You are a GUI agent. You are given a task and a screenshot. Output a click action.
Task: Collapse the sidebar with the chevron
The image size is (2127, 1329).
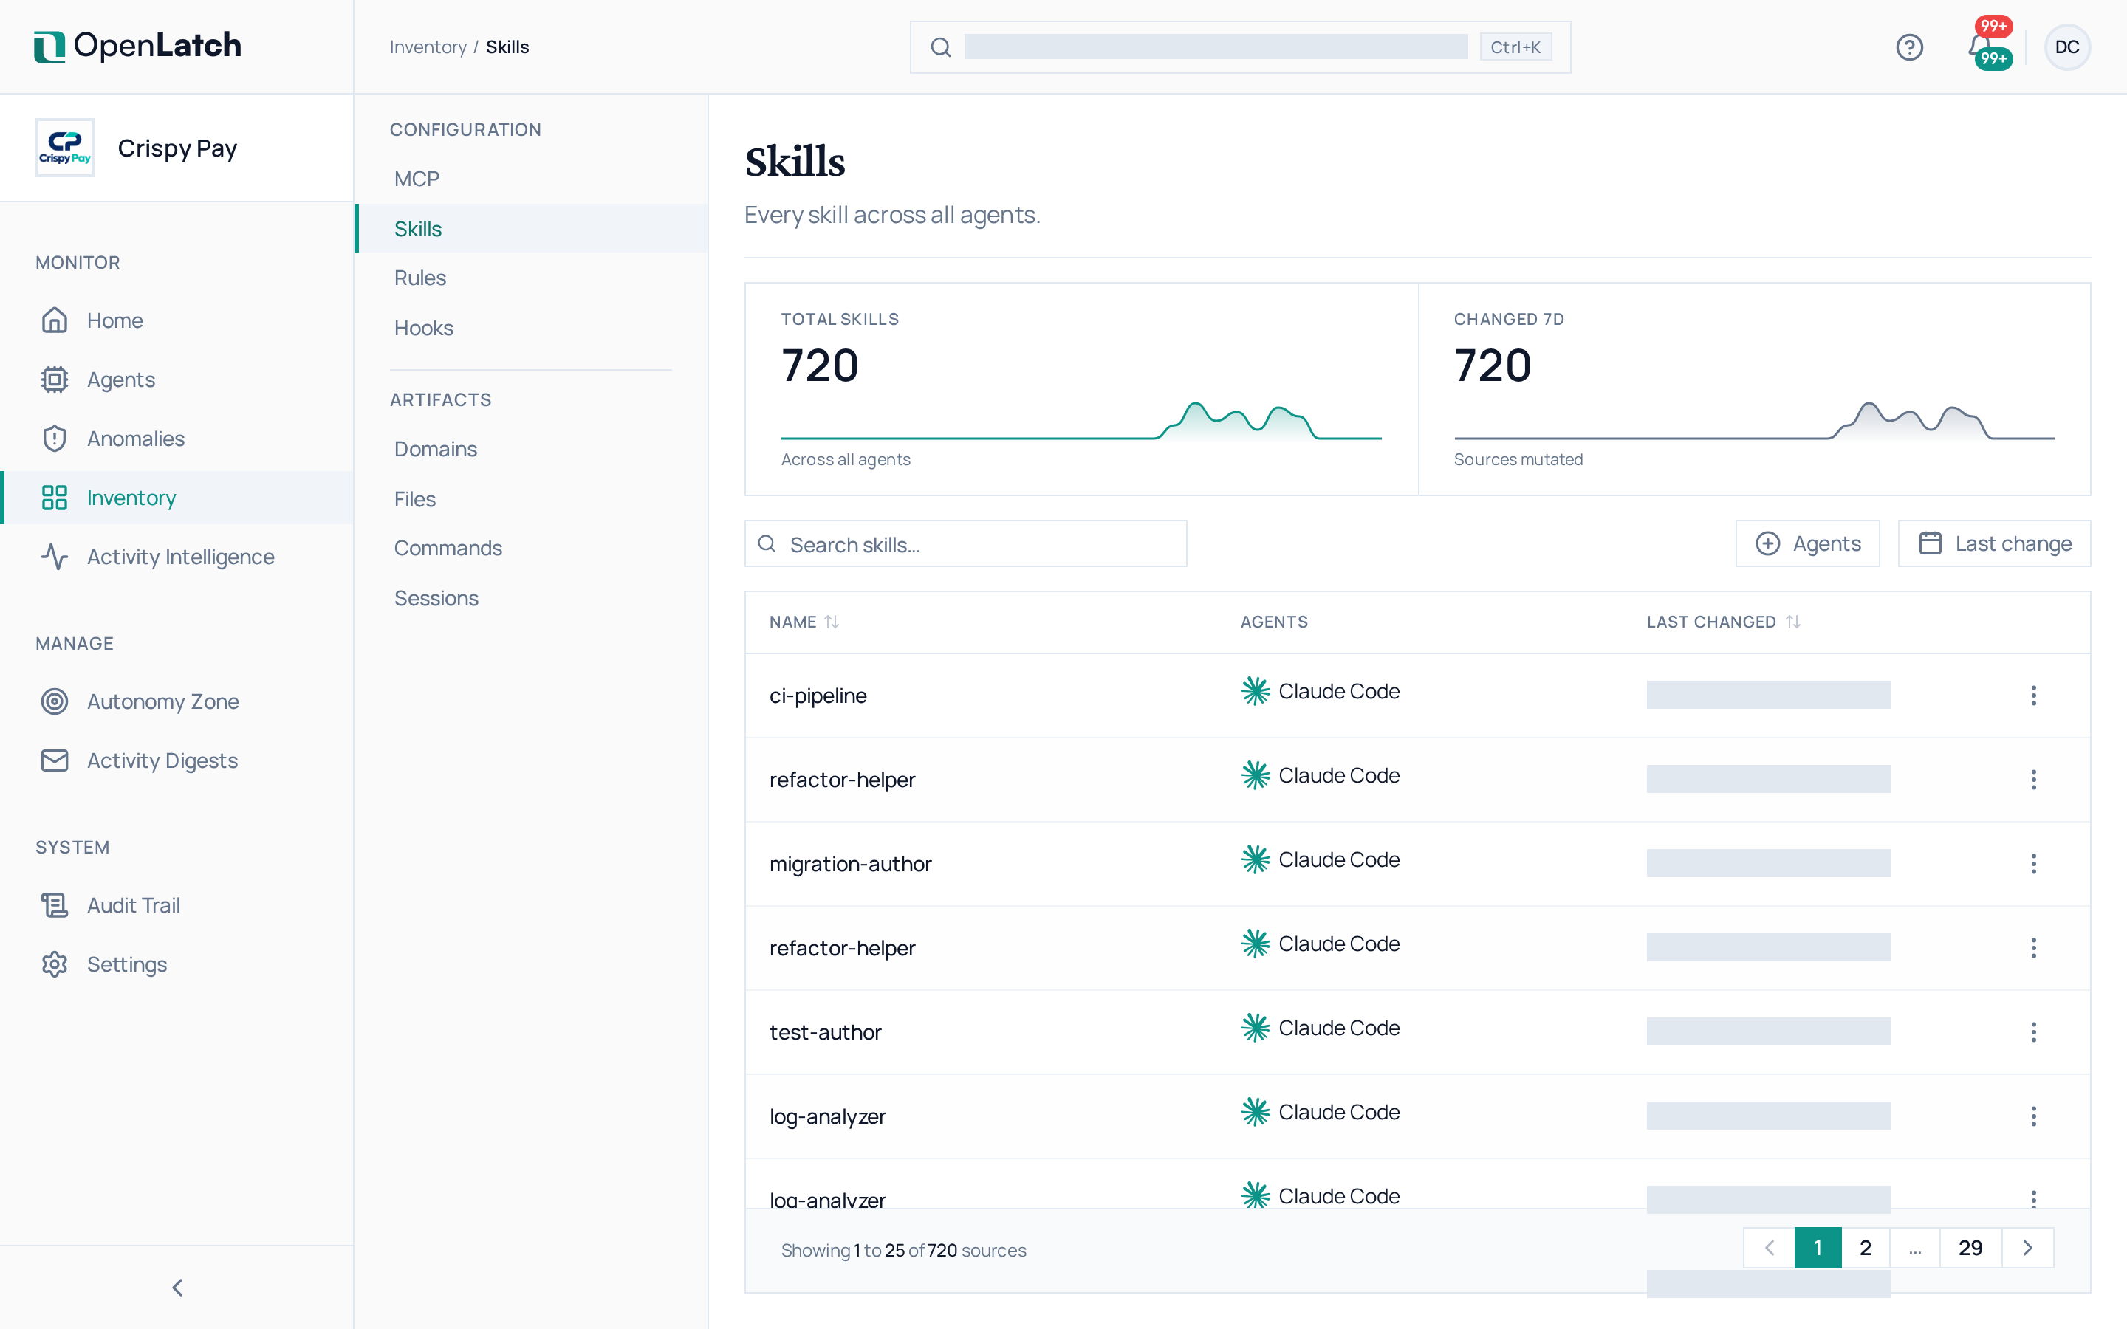click(177, 1288)
